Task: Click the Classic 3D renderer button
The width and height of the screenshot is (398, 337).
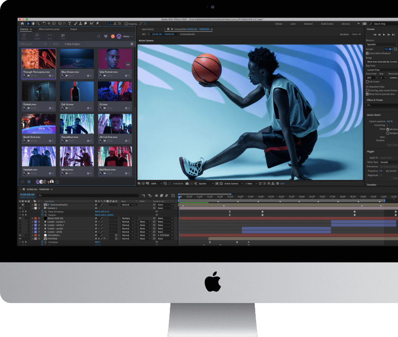Action: [356, 34]
